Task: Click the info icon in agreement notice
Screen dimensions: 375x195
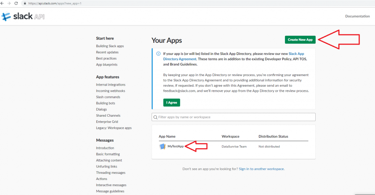Action: click(158, 53)
